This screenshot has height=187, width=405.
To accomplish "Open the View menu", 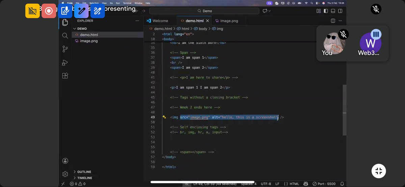I will tap(104, 3).
